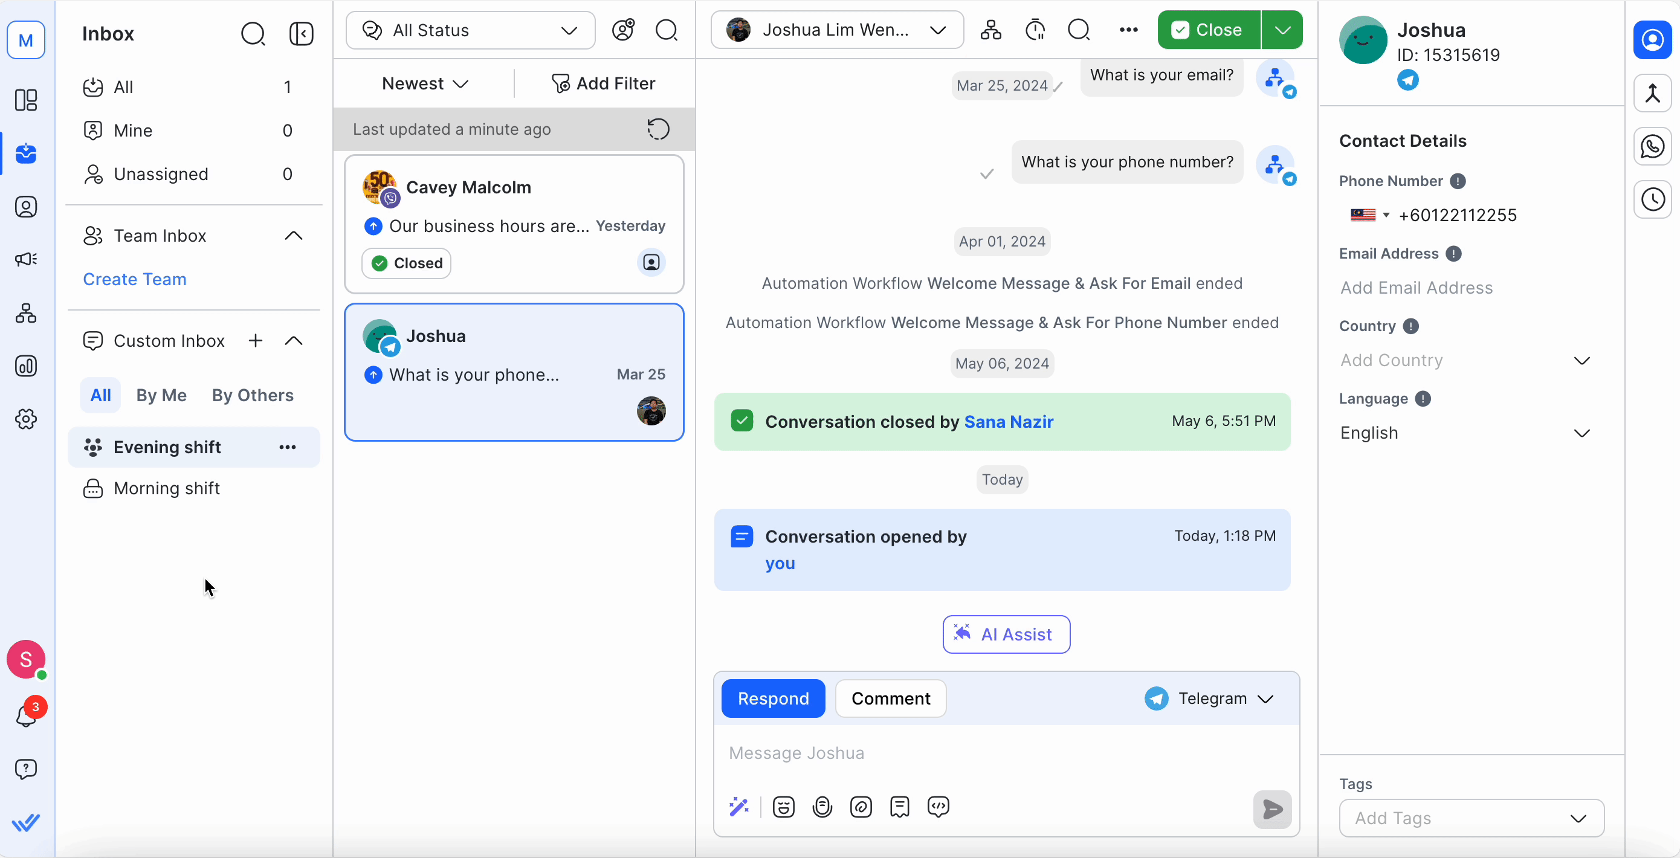1680x858 pixels.
Task: Switch to the Comment tab
Action: coord(890,699)
